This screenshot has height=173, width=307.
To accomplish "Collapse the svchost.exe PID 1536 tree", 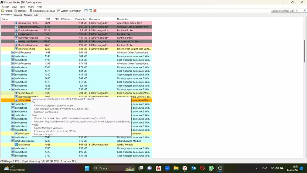I will click(x=10, y=89).
